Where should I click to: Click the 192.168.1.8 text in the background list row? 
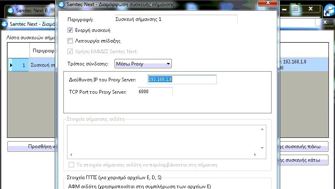coord(295,62)
